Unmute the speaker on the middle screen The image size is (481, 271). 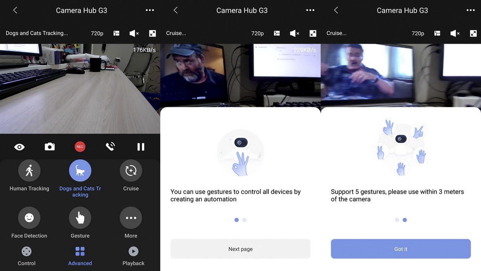click(x=295, y=33)
